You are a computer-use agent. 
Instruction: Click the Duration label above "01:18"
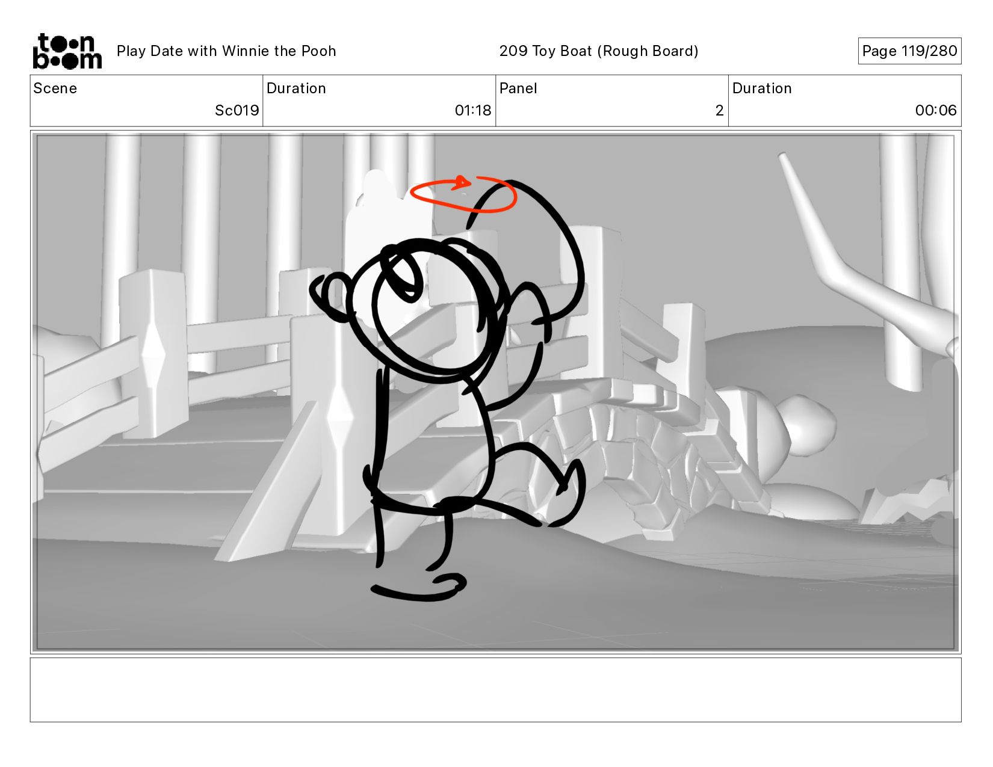296,88
